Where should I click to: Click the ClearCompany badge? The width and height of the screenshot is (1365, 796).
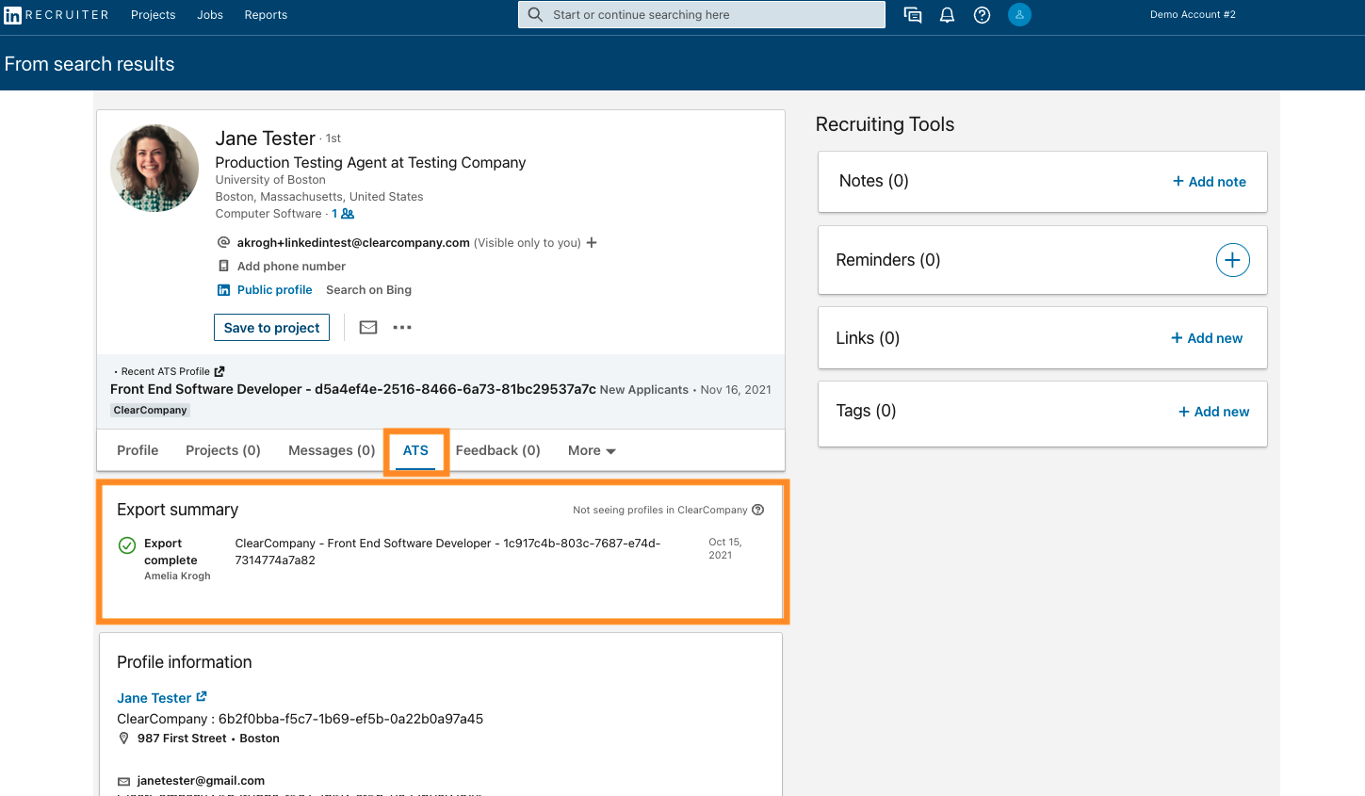point(151,410)
